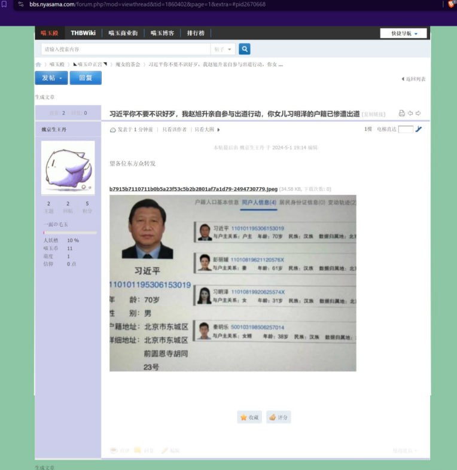The image size is (457, 470).
Task: Click the blue 回复 reply button
Action: pyautogui.click(x=86, y=78)
